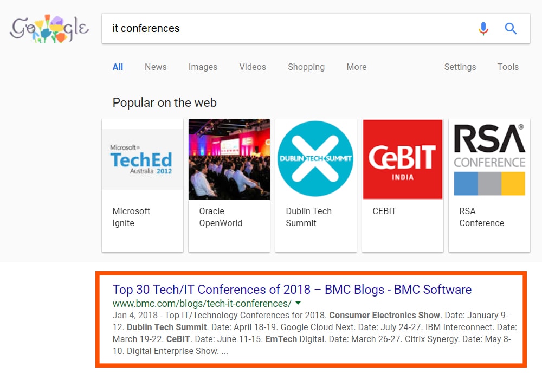Select the Shopping tab
Screen dimensions: 542x373
coord(306,67)
